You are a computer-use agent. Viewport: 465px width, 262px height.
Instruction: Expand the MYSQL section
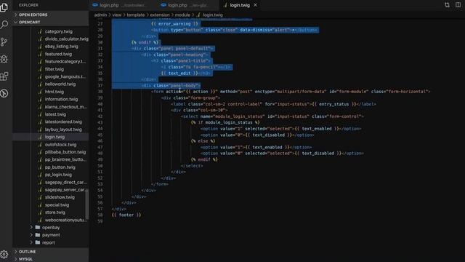pos(50,259)
